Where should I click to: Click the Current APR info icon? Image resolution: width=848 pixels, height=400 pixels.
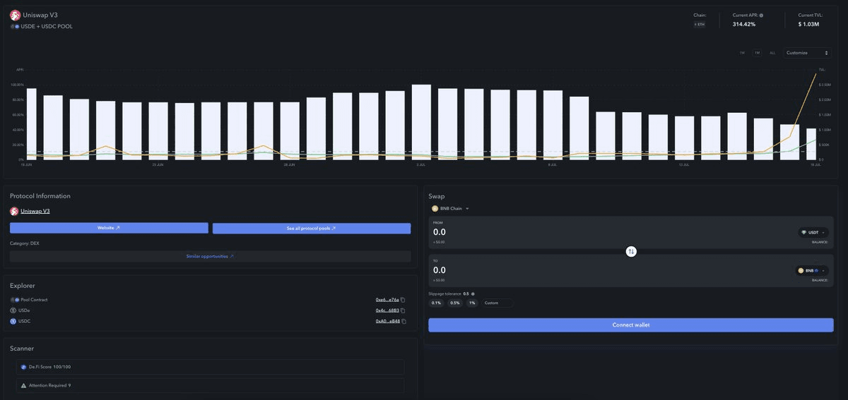coord(761,15)
